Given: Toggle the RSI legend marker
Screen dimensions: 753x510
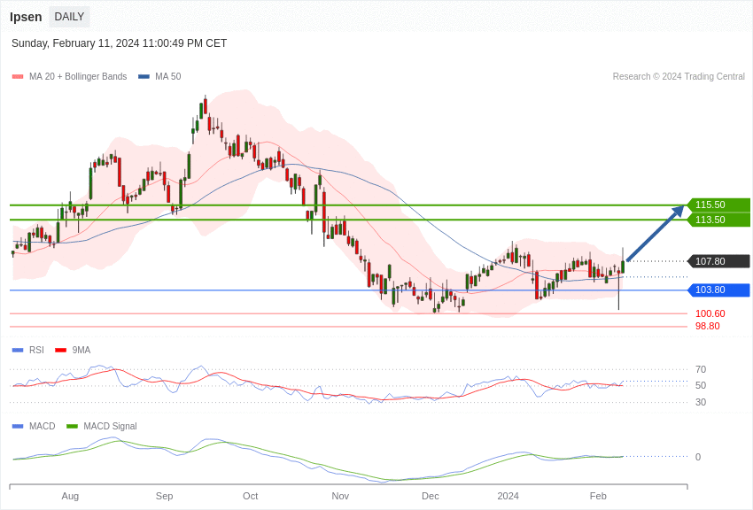Looking at the screenshot, I should pyautogui.click(x=18, y=350).
